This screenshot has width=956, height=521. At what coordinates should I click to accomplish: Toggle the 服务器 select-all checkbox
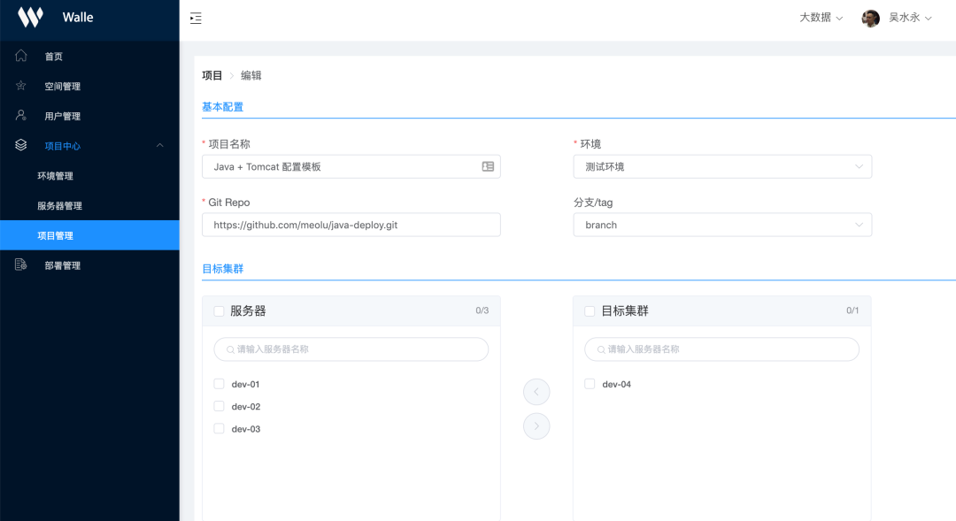[x=219, y=311]
